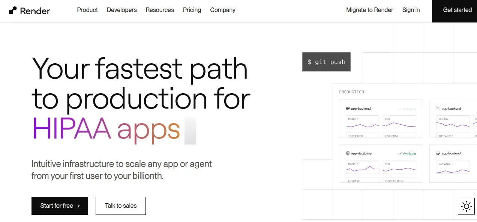Select the STORAGE tile in the app-database card

pos(363,180)
